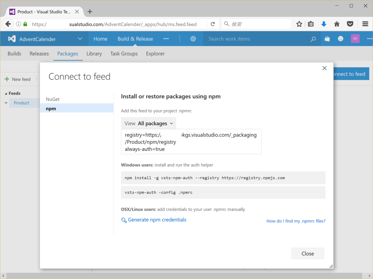Click the green padlock security icon
This screenshot has width=373, height=279.
tap(25, 24)
